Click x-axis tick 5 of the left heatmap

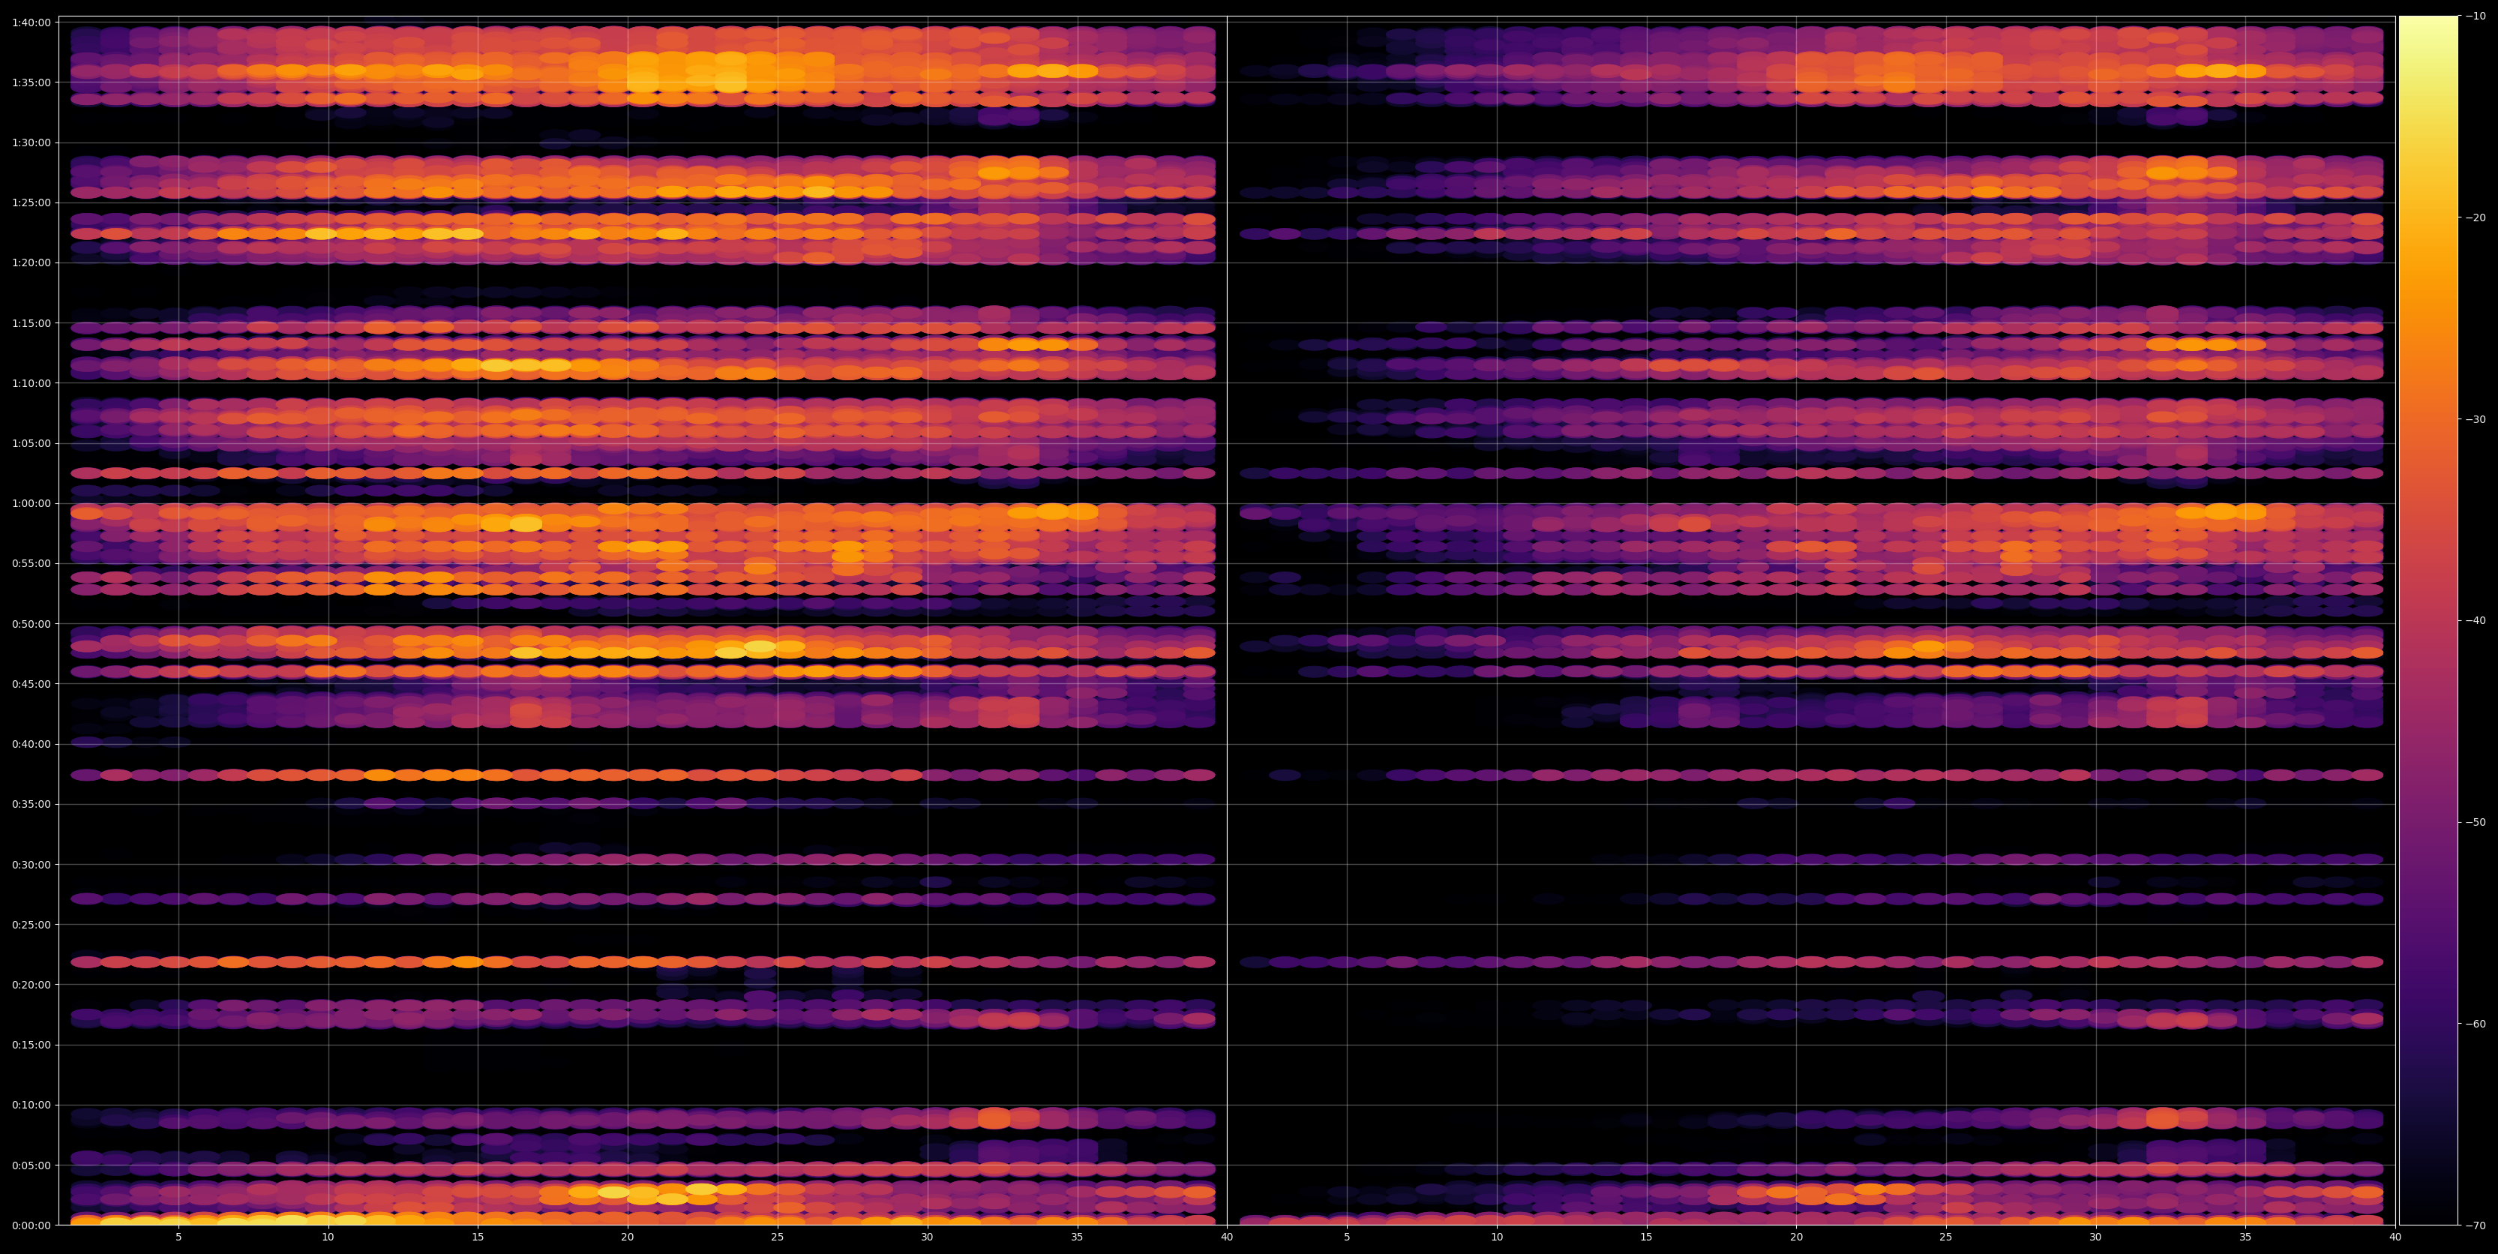coord(178,1237)
